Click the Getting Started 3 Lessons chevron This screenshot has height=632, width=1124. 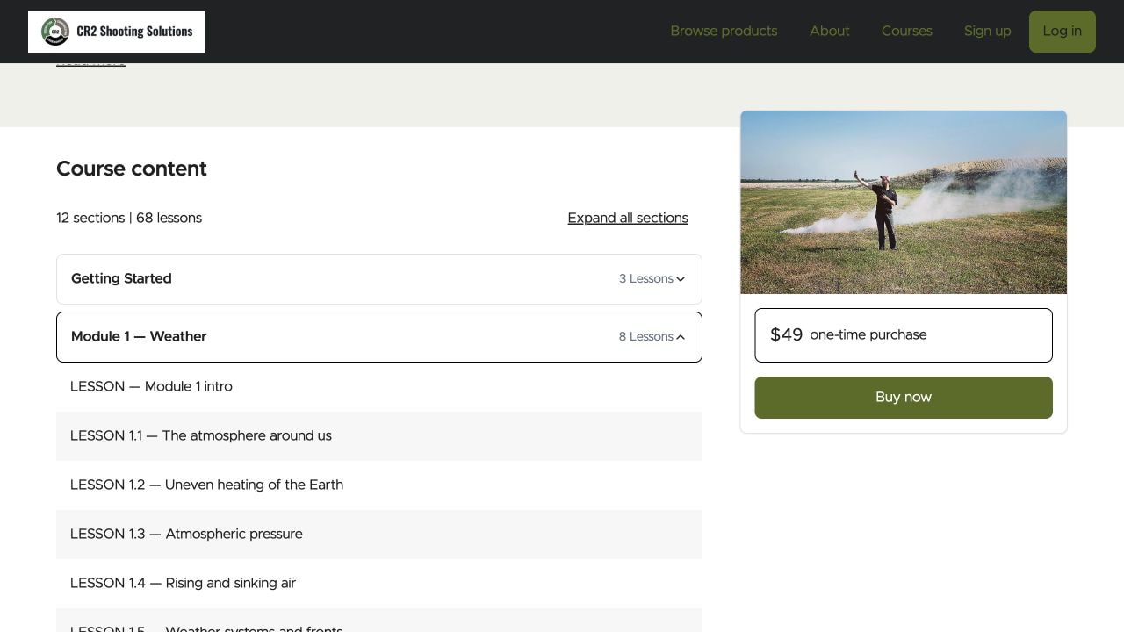pyautogui.click(x=681, y=279)
